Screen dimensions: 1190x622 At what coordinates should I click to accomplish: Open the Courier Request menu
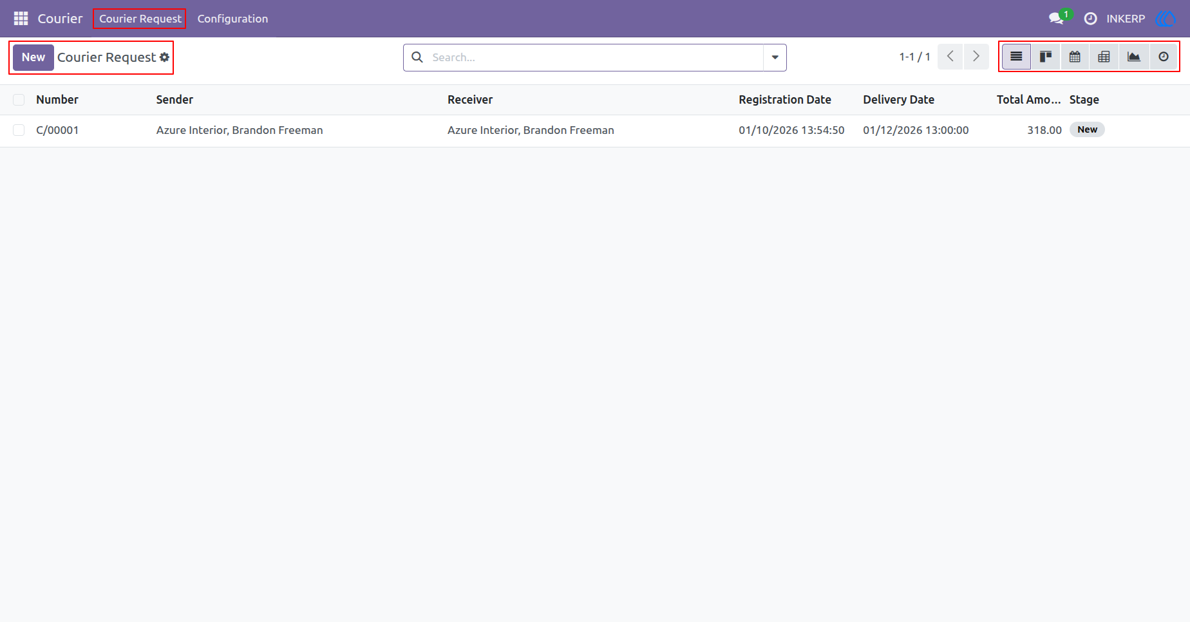click(x=140, y=19)
